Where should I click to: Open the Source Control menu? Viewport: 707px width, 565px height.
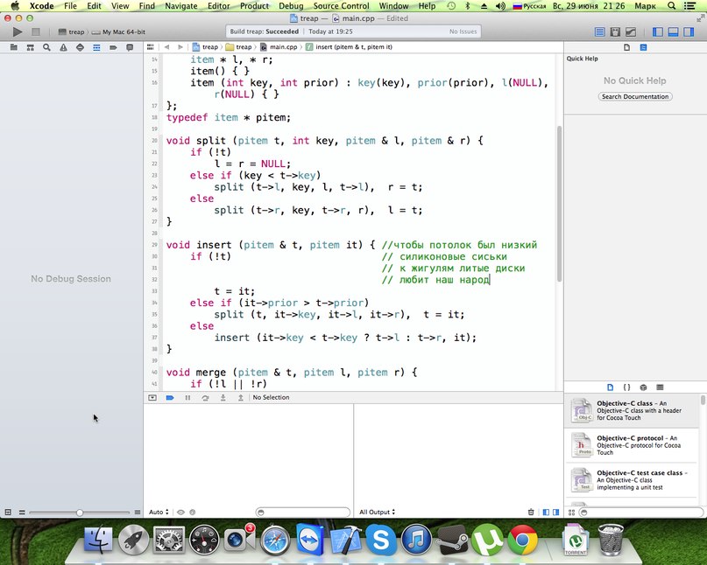tap(342, 6)
